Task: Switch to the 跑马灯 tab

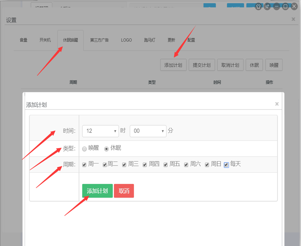Action: point(150,40)
